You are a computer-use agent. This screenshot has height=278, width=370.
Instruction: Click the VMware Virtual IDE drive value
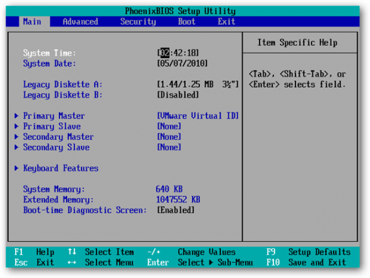(198, 116)
